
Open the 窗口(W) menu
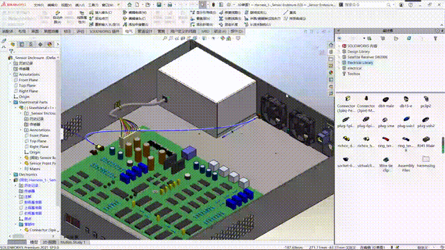click(x=108, y=5)
